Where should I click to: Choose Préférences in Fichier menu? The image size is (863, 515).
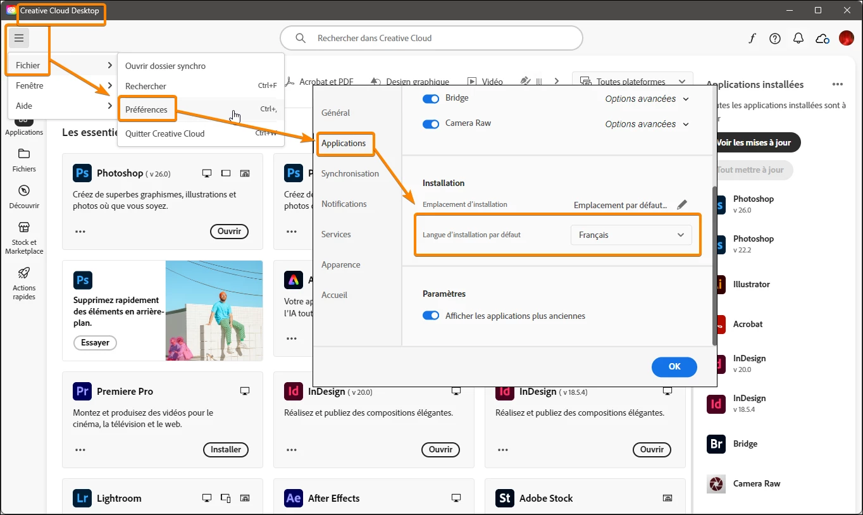[x=201, y=109]
